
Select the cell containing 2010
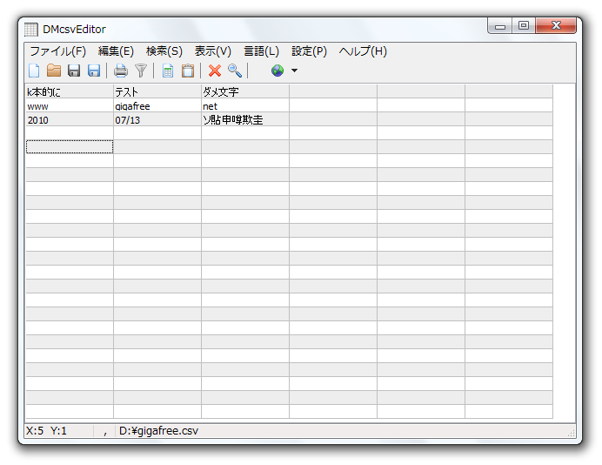pos(70,119)
